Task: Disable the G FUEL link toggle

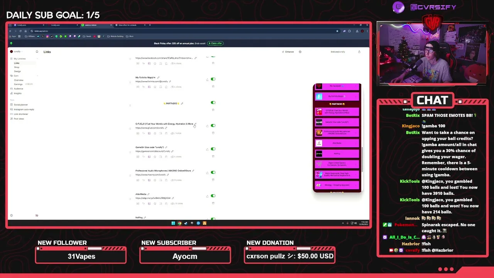Action: point(213,125)
